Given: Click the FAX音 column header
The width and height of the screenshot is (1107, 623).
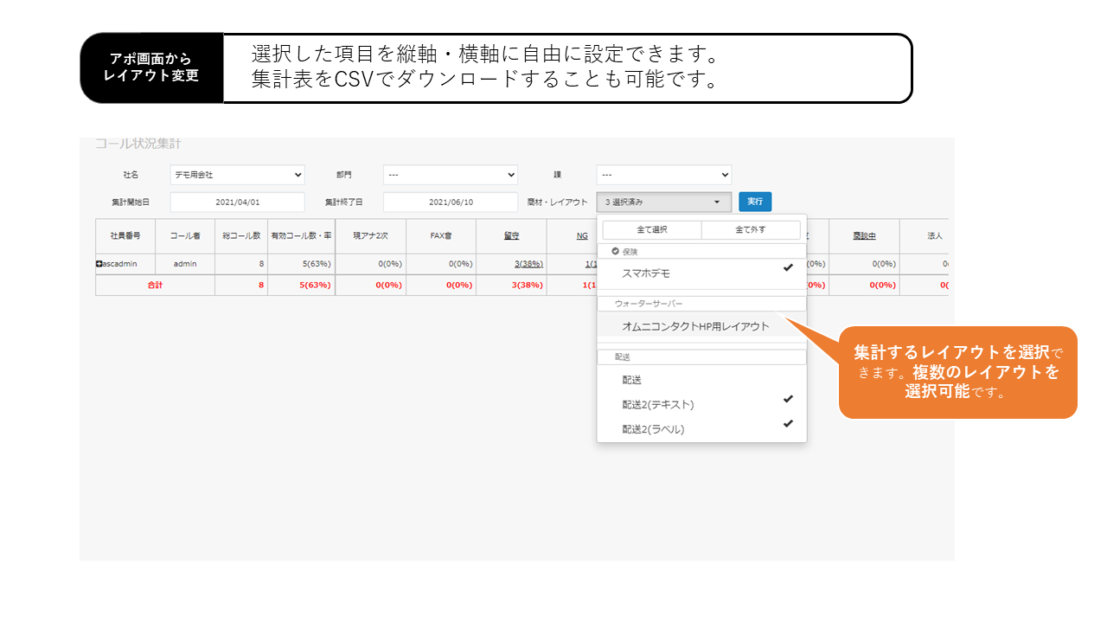Looking at the screenshot, I should tap(441, 235).
